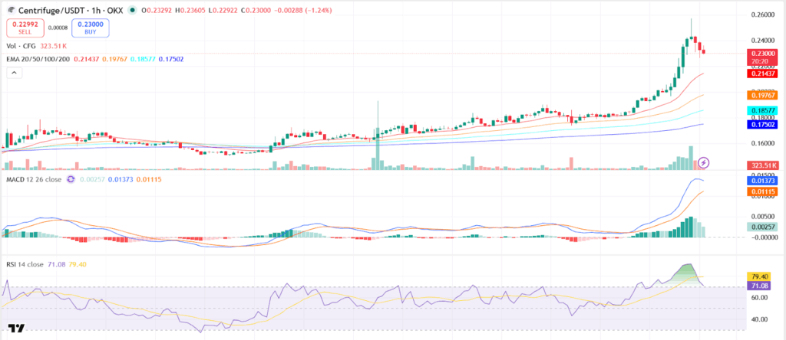The height and width of the screenshot is (340, 786).
Task: Click the orange MACD legend value 0.01115
Action: click(x=148, y=179)
